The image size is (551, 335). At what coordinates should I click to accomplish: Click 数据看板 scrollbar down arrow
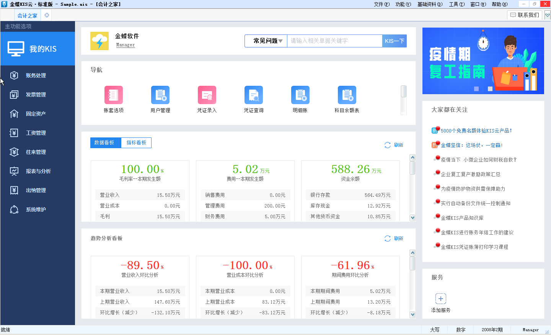click(x=412, y=218)
